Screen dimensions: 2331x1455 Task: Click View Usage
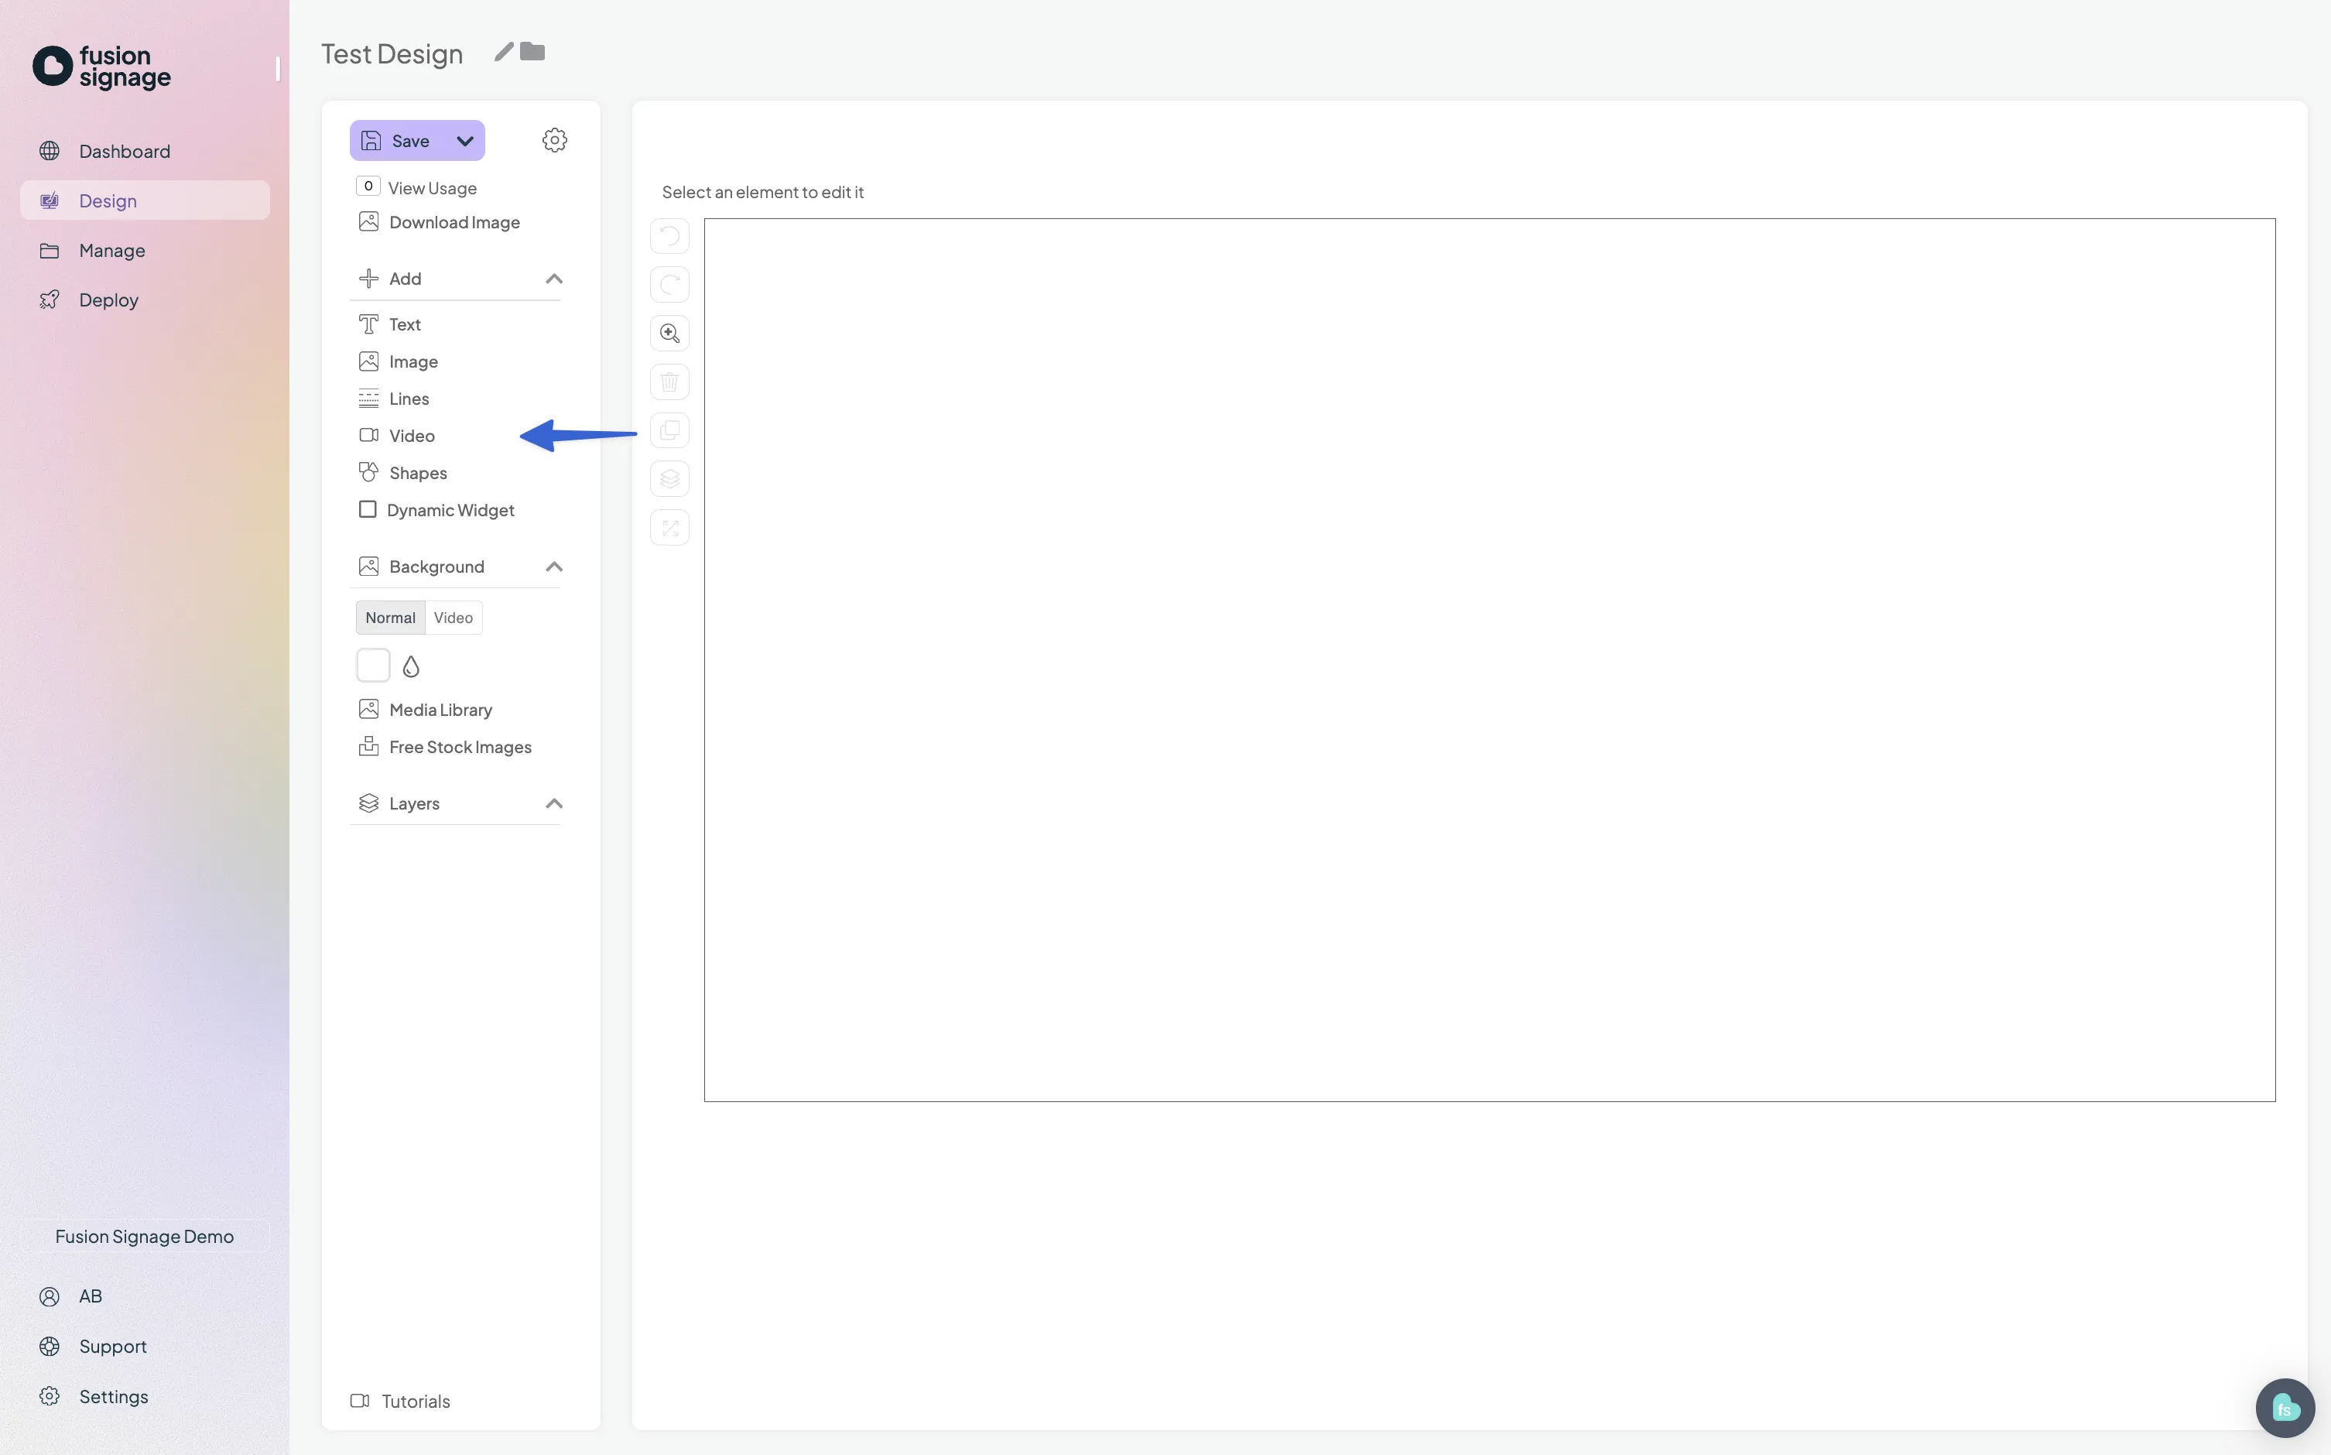click(x=416, y=187)
